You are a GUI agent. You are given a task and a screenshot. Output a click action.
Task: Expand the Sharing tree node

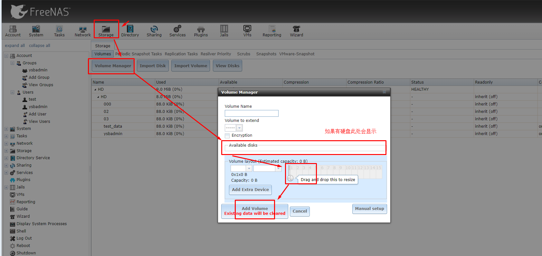point(6,165)
